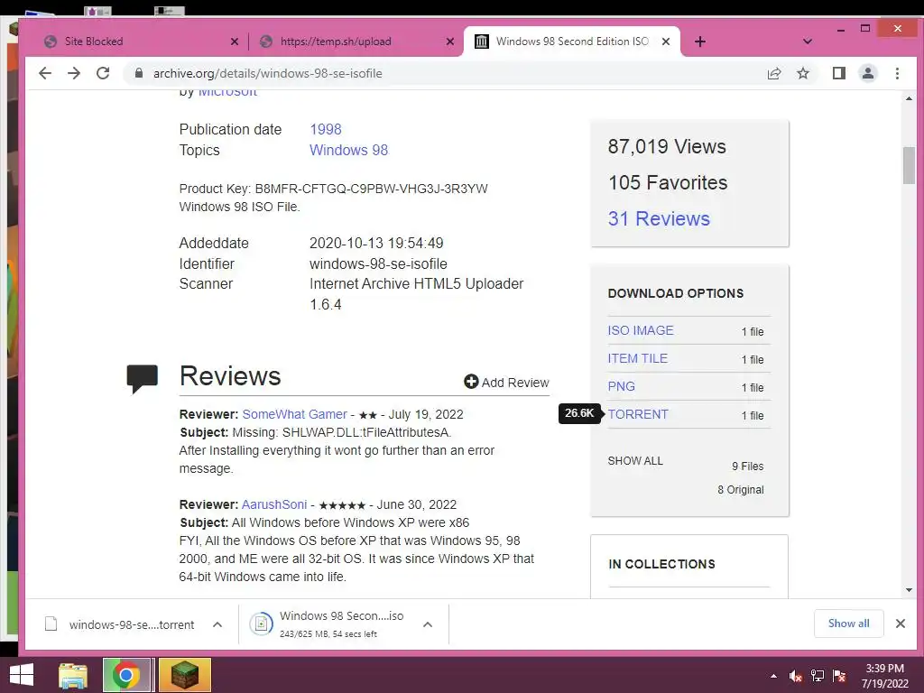Switch to the temp.sh/upload tab
The image size is (924, 693).
(356, 42)
